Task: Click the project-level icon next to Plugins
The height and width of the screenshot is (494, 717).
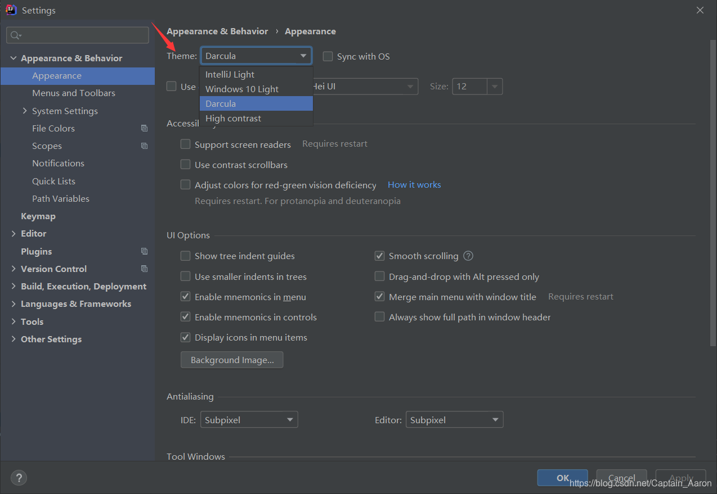Action: [144, 251]
